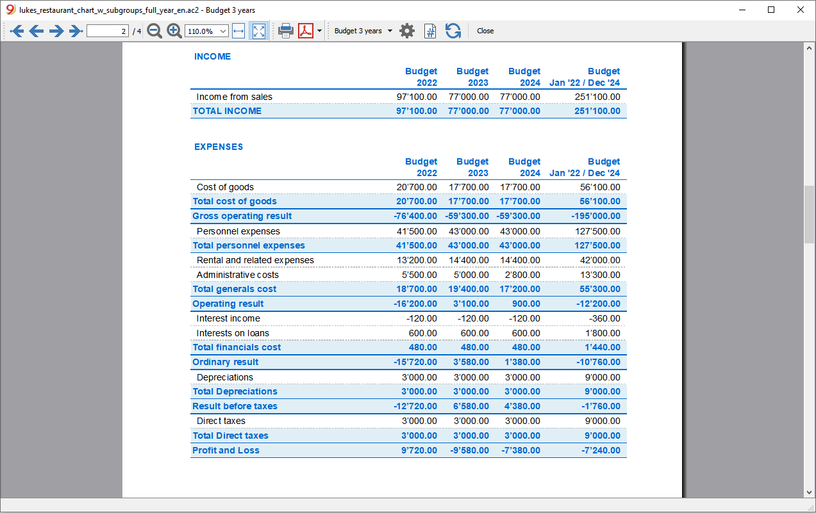Click Total Depreciations label
The image size is (816, 513).
coord(235,391)
